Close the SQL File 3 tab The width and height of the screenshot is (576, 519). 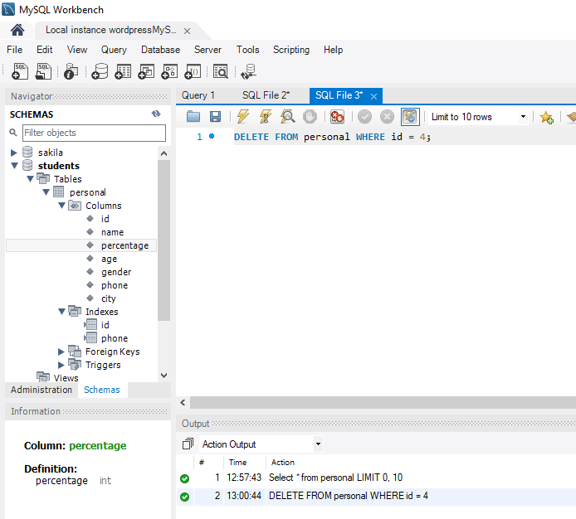click(374, 96)
